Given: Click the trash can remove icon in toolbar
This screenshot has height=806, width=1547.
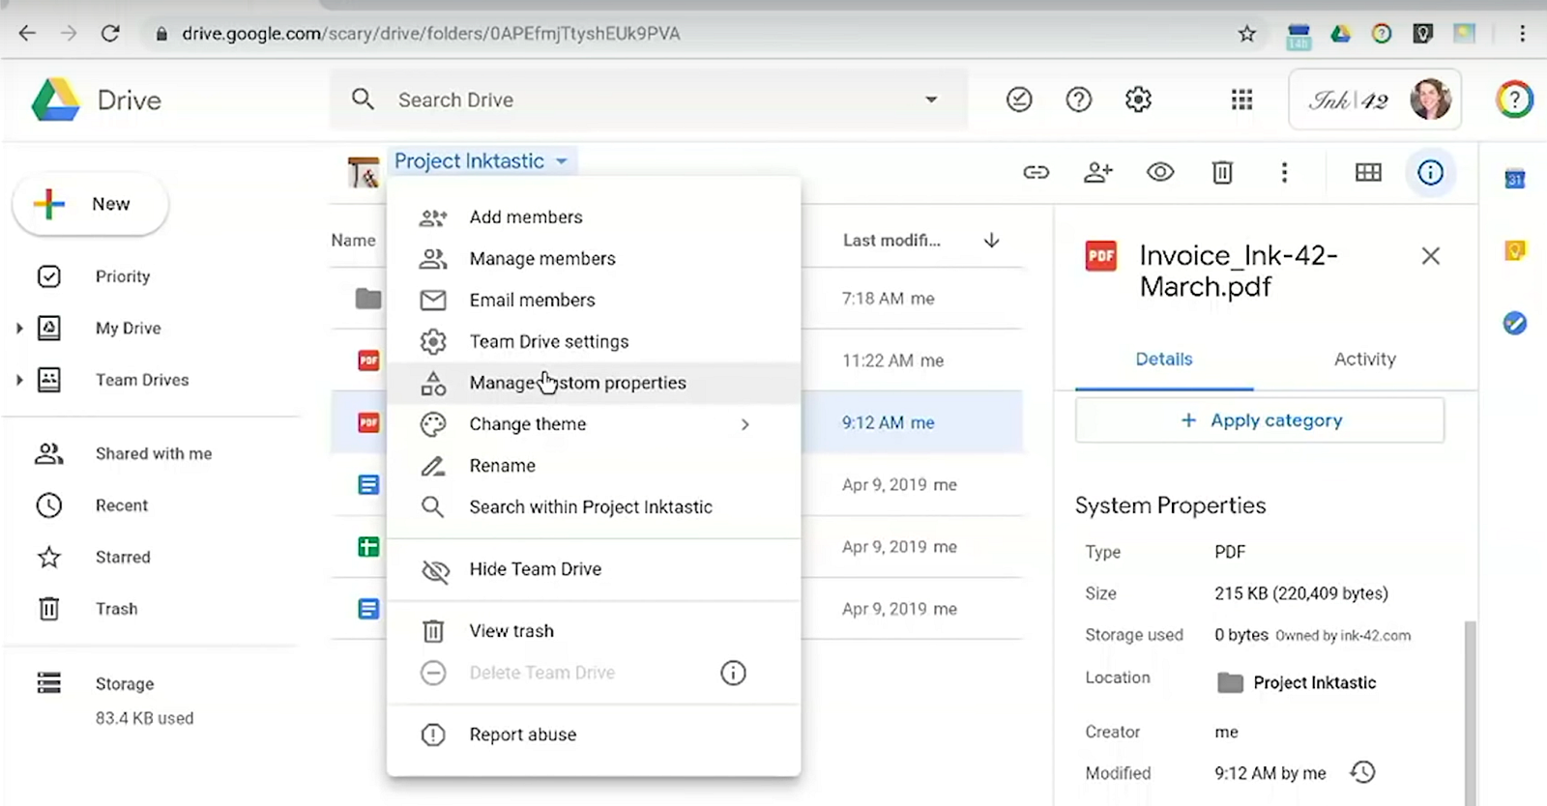Looking at the screenshot, I should click(x=1222, y=173).
